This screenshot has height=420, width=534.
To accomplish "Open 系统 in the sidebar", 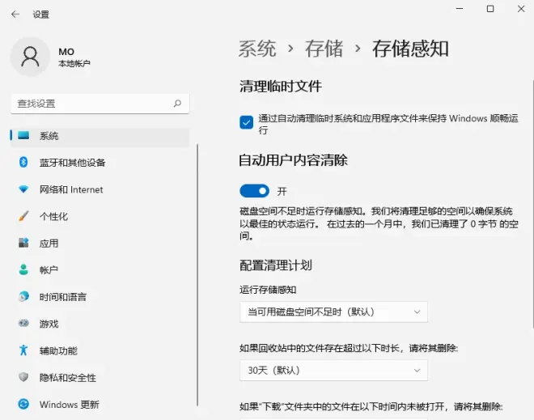I will coord(100,136).
